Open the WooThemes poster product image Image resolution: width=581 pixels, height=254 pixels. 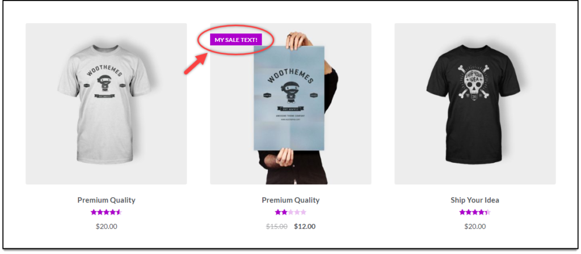(x=290, y=104)
